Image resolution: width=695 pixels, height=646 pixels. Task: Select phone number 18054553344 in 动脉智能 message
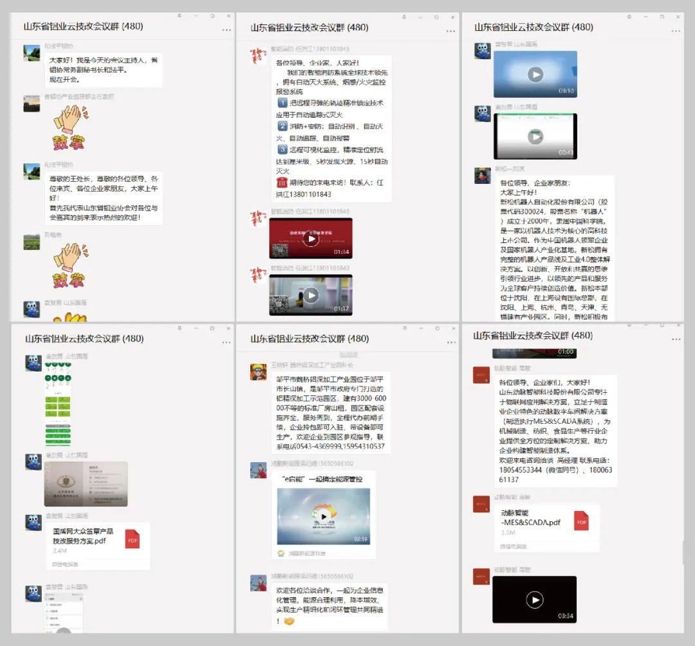pyautogui.click(x=521, y=470)
